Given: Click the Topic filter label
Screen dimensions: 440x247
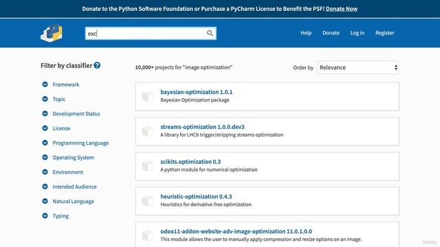Looking at the screenshot, I should click(59, 99).
